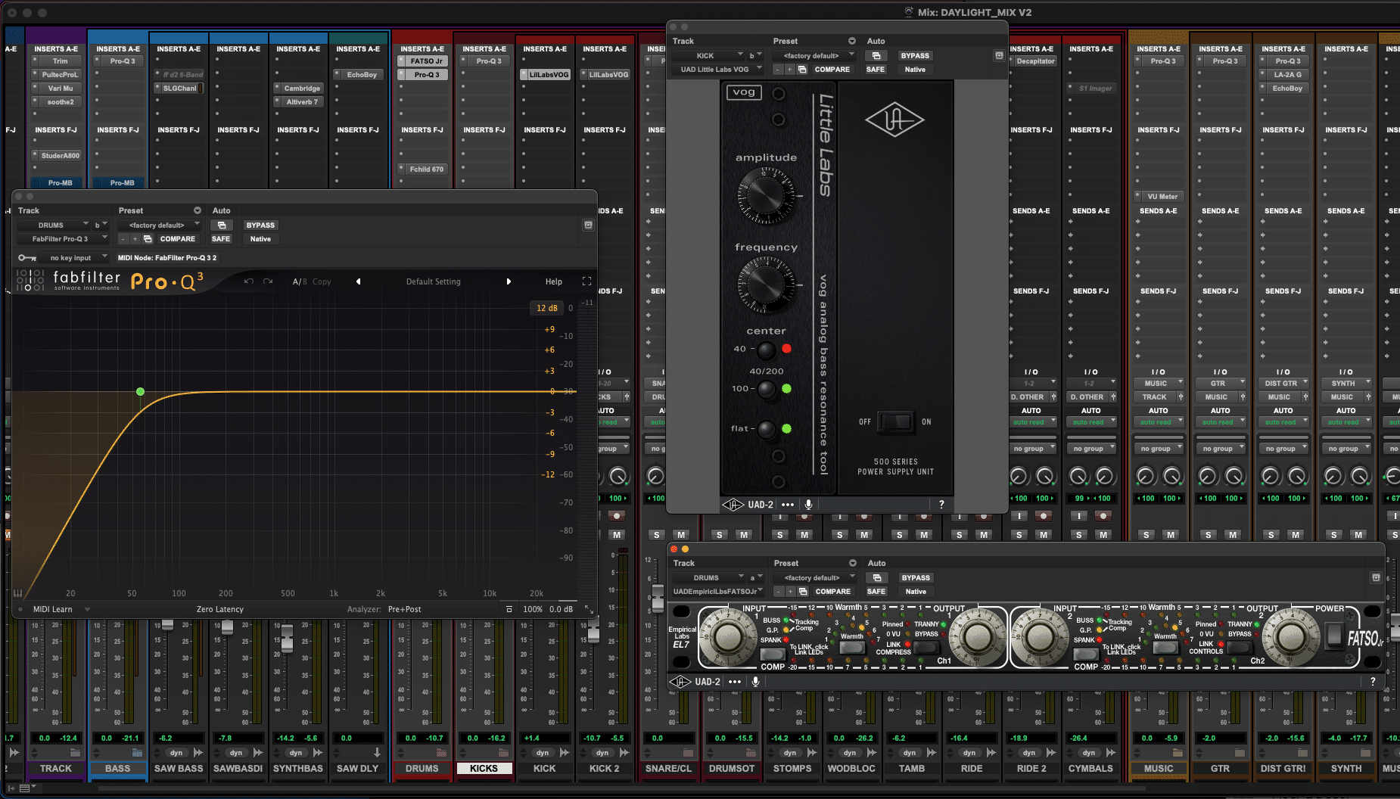
Task: Click A/B switch in Pro-Q 3
Action: point(300,281)
